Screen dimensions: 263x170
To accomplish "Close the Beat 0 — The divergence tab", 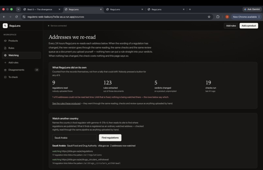I will click(x=59, y=9).
